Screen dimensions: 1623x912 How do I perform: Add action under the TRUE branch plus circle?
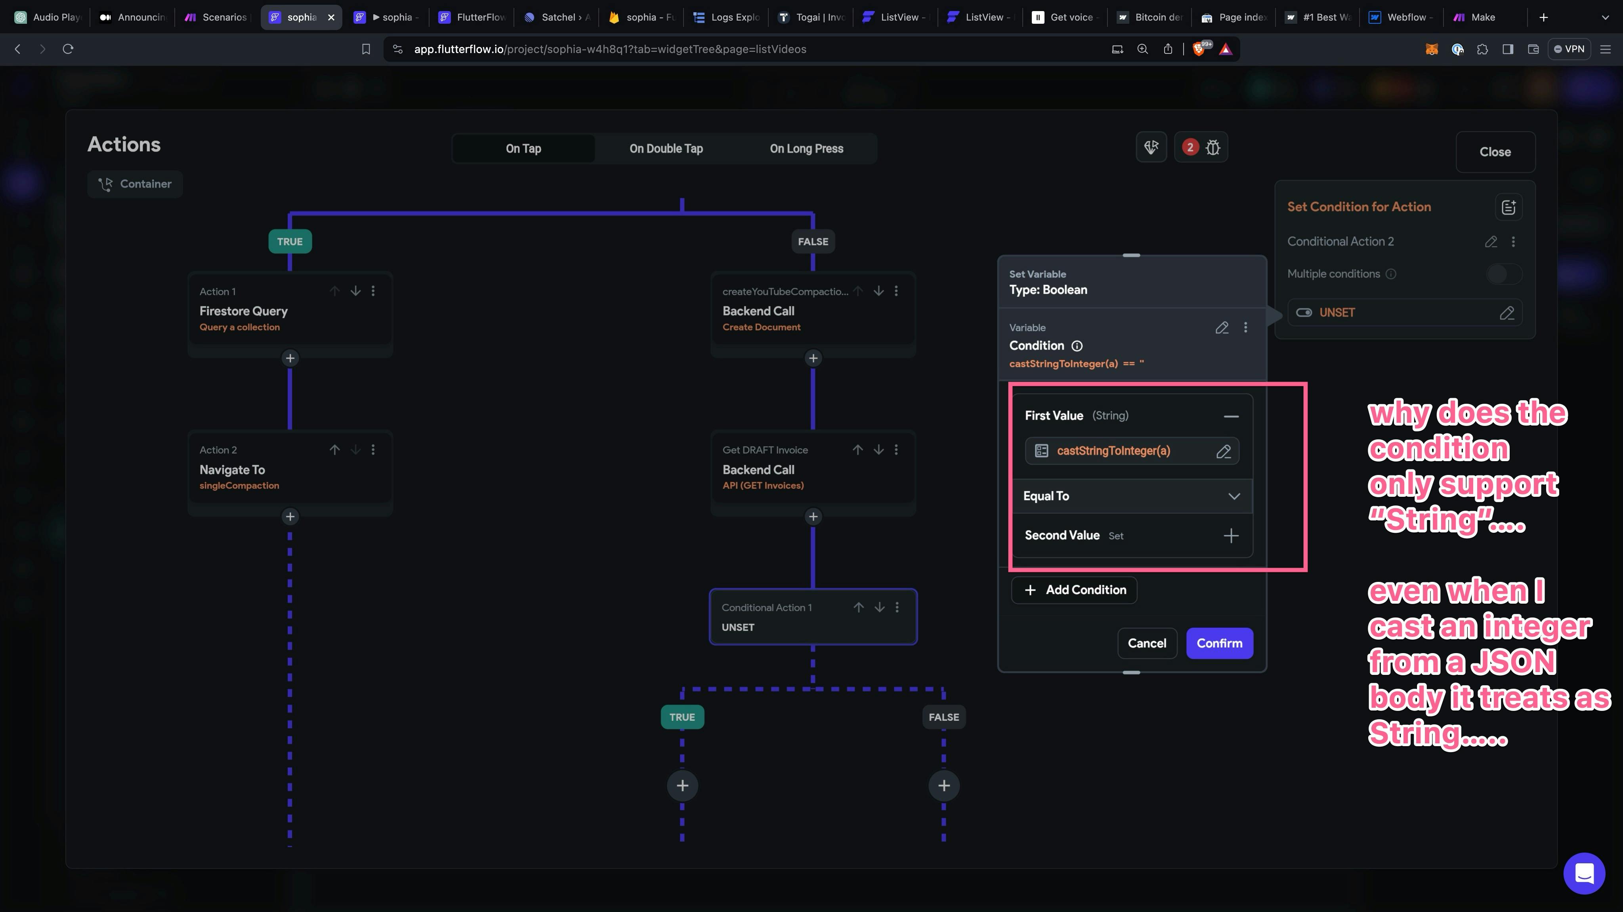pyautogui.click(x=682, y=785)
